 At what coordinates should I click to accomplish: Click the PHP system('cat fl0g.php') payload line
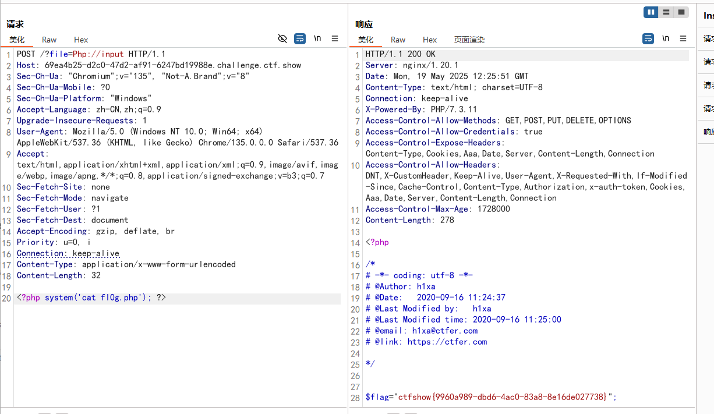91,298
